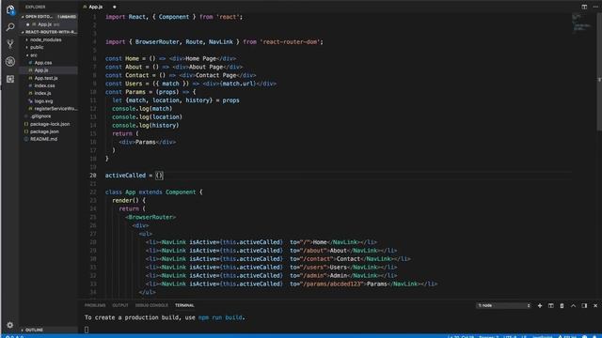Open the Manage gear menu
This screenshot has width=602, height=338.
[10, 325]
